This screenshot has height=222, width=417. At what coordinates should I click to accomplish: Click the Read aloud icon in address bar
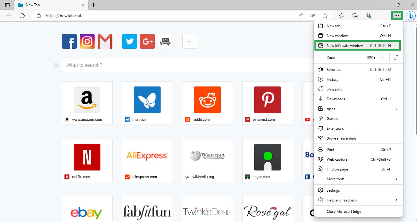[301, 16]
